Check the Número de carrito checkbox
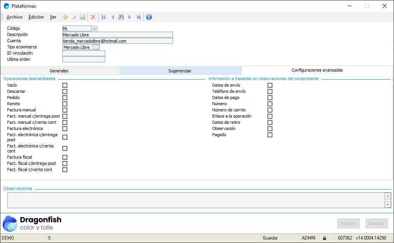 point(270,110)
